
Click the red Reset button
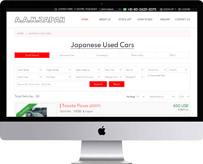click(117, 84)
